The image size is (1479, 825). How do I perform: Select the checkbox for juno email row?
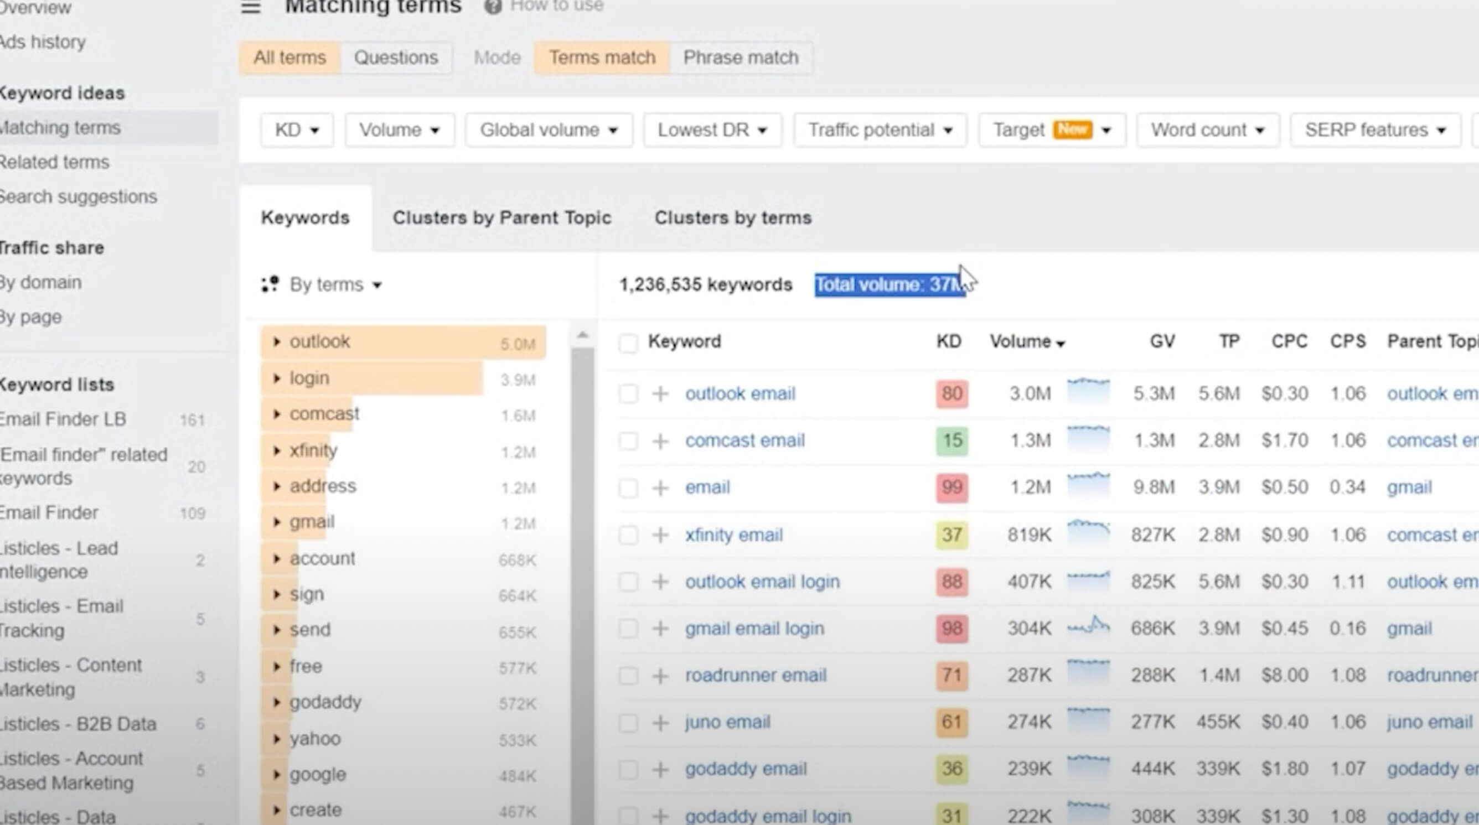click(x=628, y=723)
